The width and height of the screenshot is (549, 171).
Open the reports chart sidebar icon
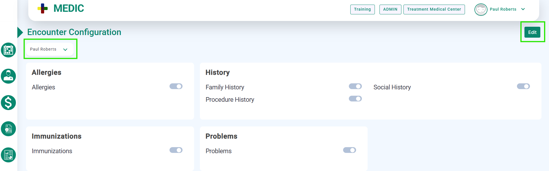click(x=8, y=155)
